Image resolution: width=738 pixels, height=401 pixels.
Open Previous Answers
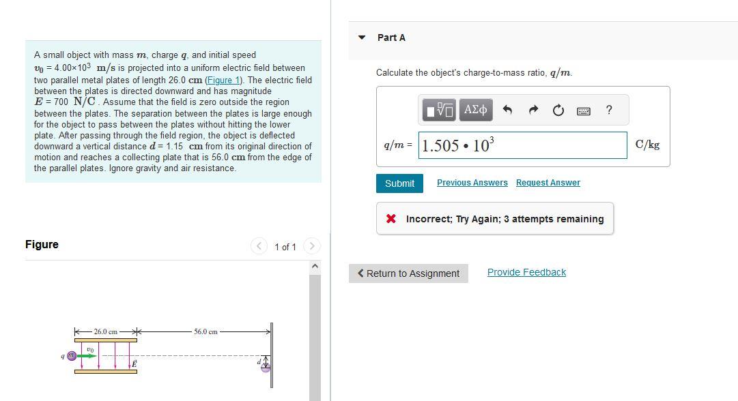pyautogui.click(x=472, y=182)
